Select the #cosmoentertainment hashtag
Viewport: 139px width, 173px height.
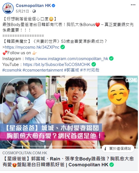tap(43, 70)
